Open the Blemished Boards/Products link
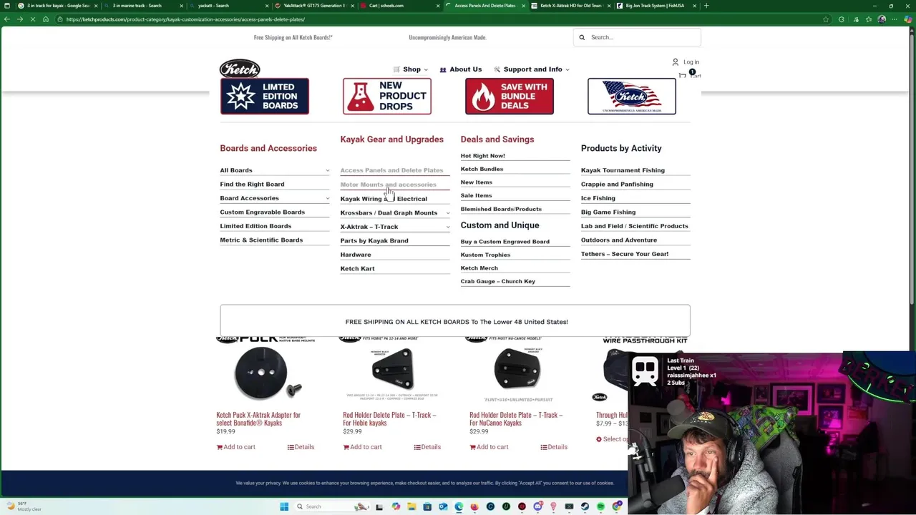The height and width of the screenshot is (515, 916). (501, 209)
